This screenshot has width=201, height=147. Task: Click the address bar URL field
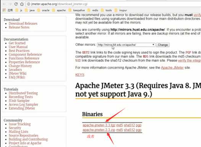pos(113,4)
